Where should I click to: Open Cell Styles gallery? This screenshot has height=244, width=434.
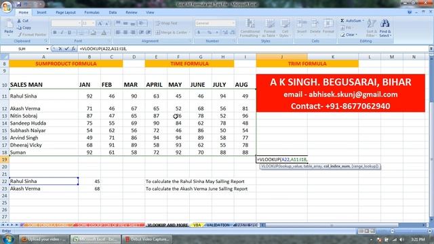coord(284,28)
